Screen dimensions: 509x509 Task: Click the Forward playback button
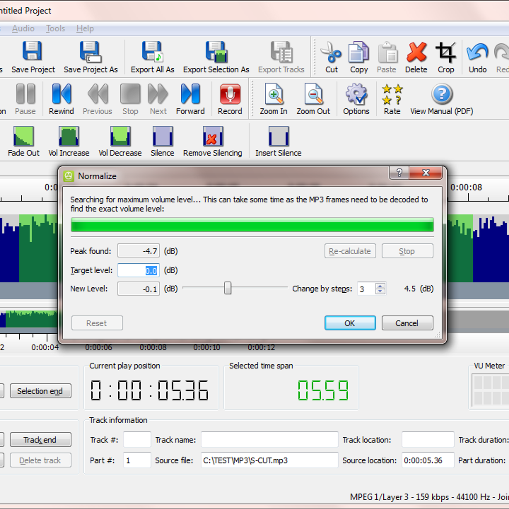click(190, 94)
